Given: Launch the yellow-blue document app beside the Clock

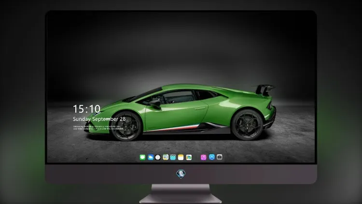Looking at the screenshot, I should 166,157.
